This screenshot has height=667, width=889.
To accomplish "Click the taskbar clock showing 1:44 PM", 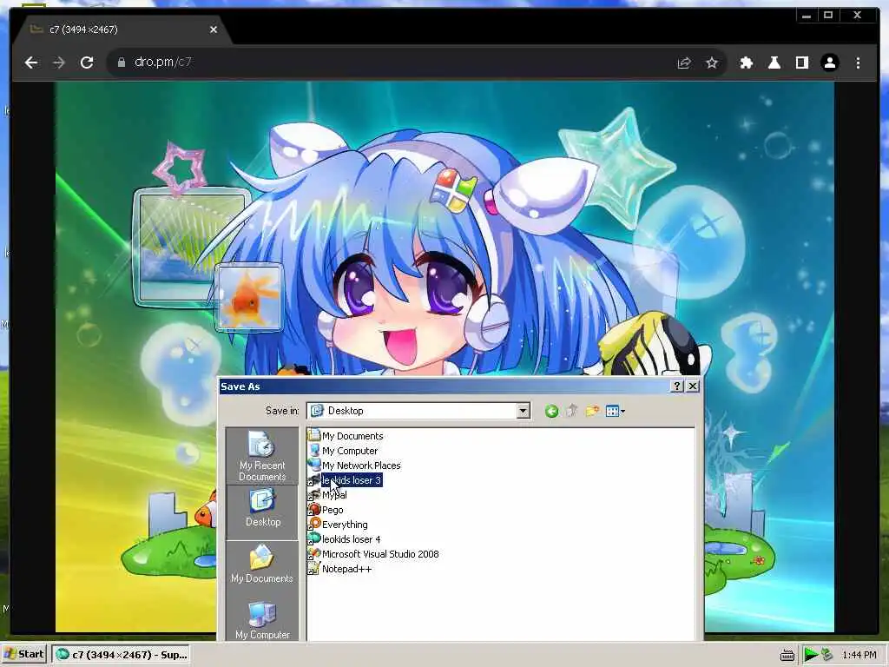I will click(859, 655).
